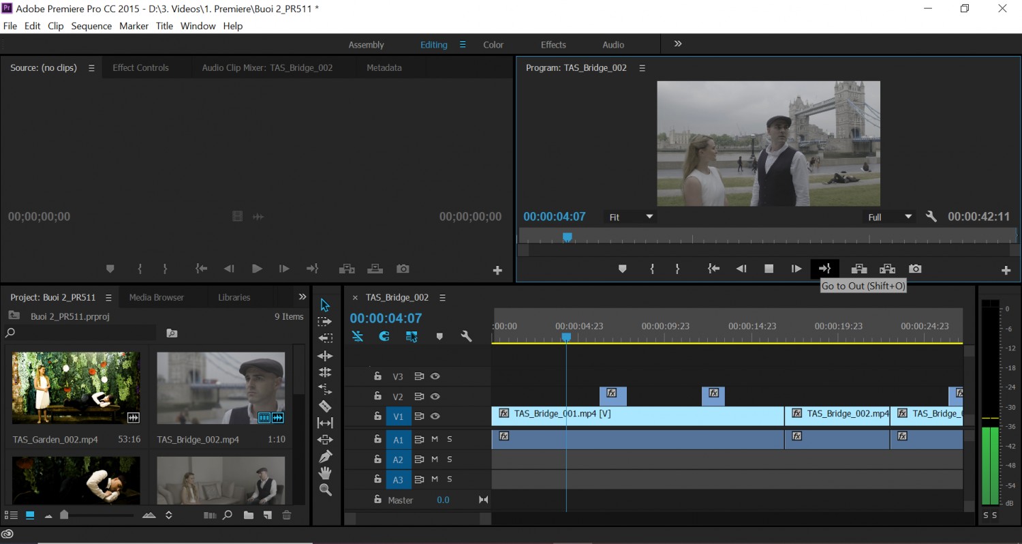Select the Pen tool in tools panel
This screenshot has height=544, width=1022.
(x=325, y=456)
